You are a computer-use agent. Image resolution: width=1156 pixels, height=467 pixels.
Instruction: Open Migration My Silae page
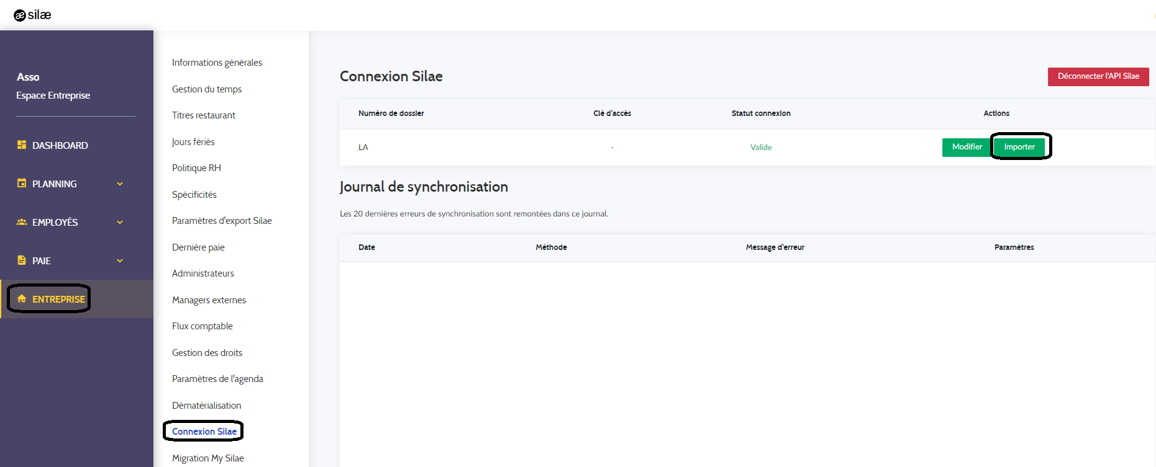pos(208,458)
